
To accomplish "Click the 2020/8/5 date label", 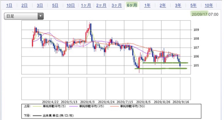I will click(x=143, y=102).
